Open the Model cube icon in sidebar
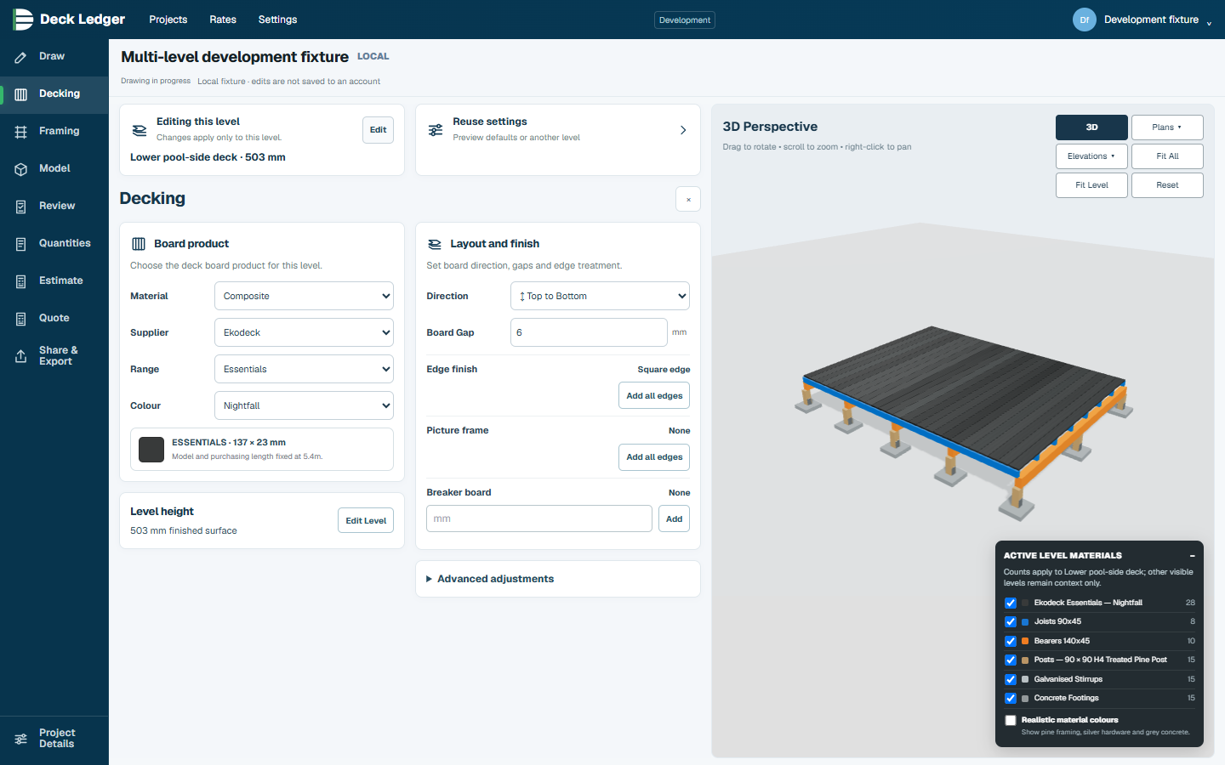 pyautogui.click(x=21, y=169)
